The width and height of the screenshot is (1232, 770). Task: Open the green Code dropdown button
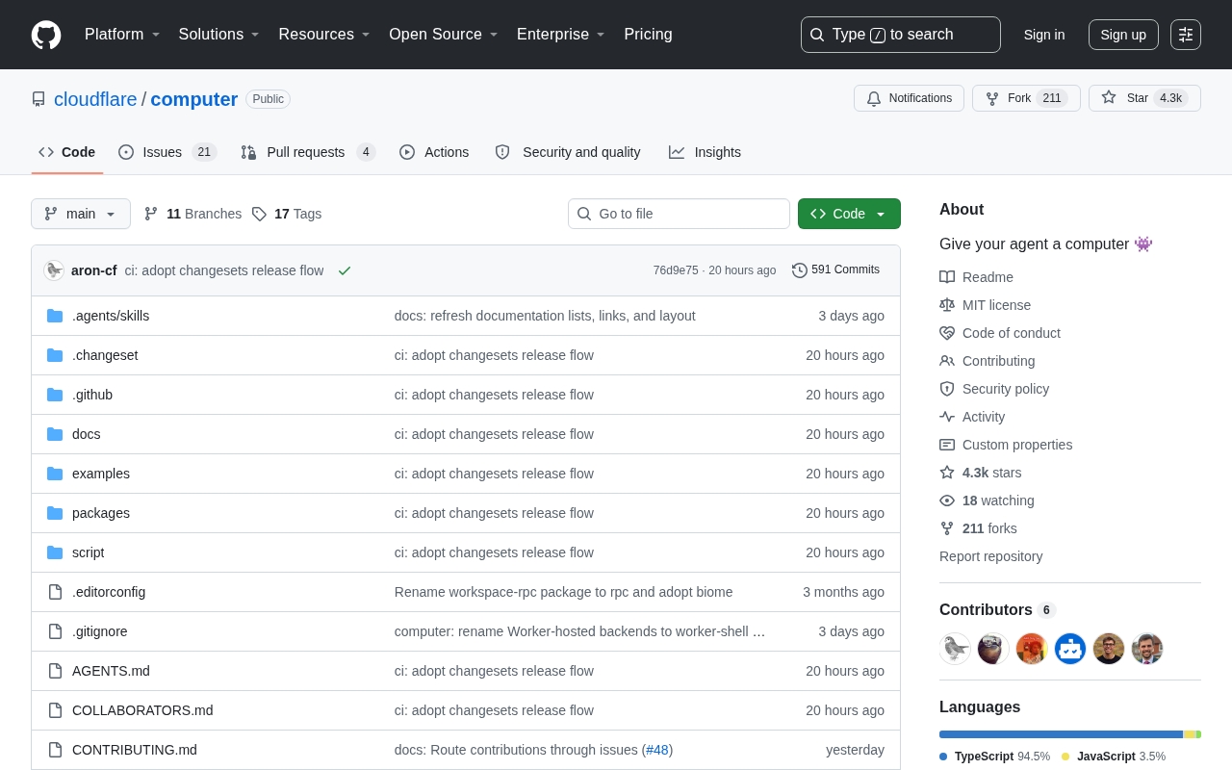click(x=849, y=214)
